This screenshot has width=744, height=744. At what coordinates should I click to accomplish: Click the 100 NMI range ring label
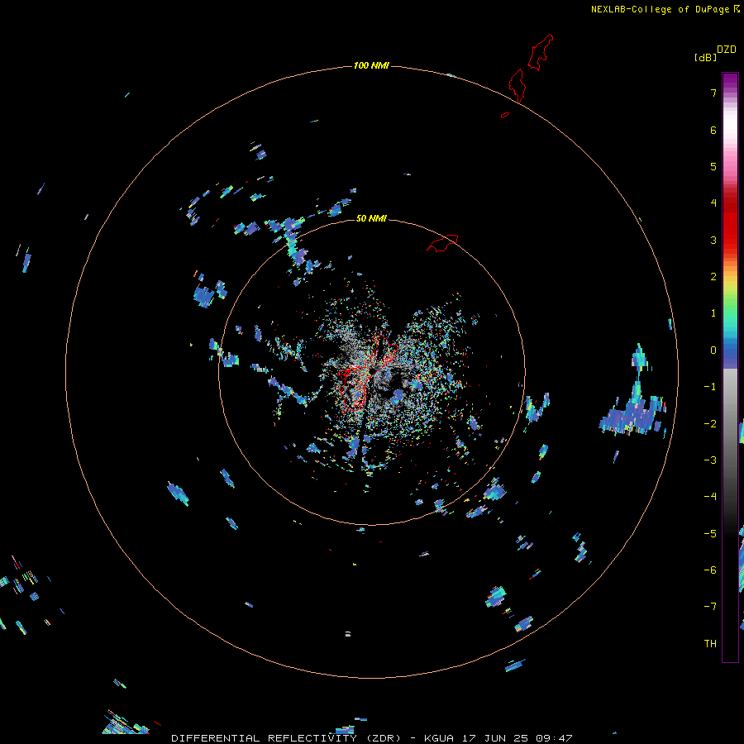(x=371, y=65)
